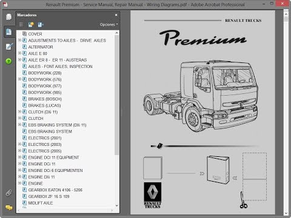Open the MIDLIFT AXLE bookmark
This screenshot has height=218, width=291.
[x=41, y=203]
